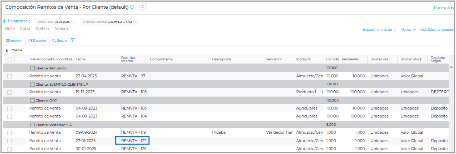This screenshot has height=154, width=456.
Task: Click the refresh icon beside the title
Action: pyautogui.click(x=143, y=7)
